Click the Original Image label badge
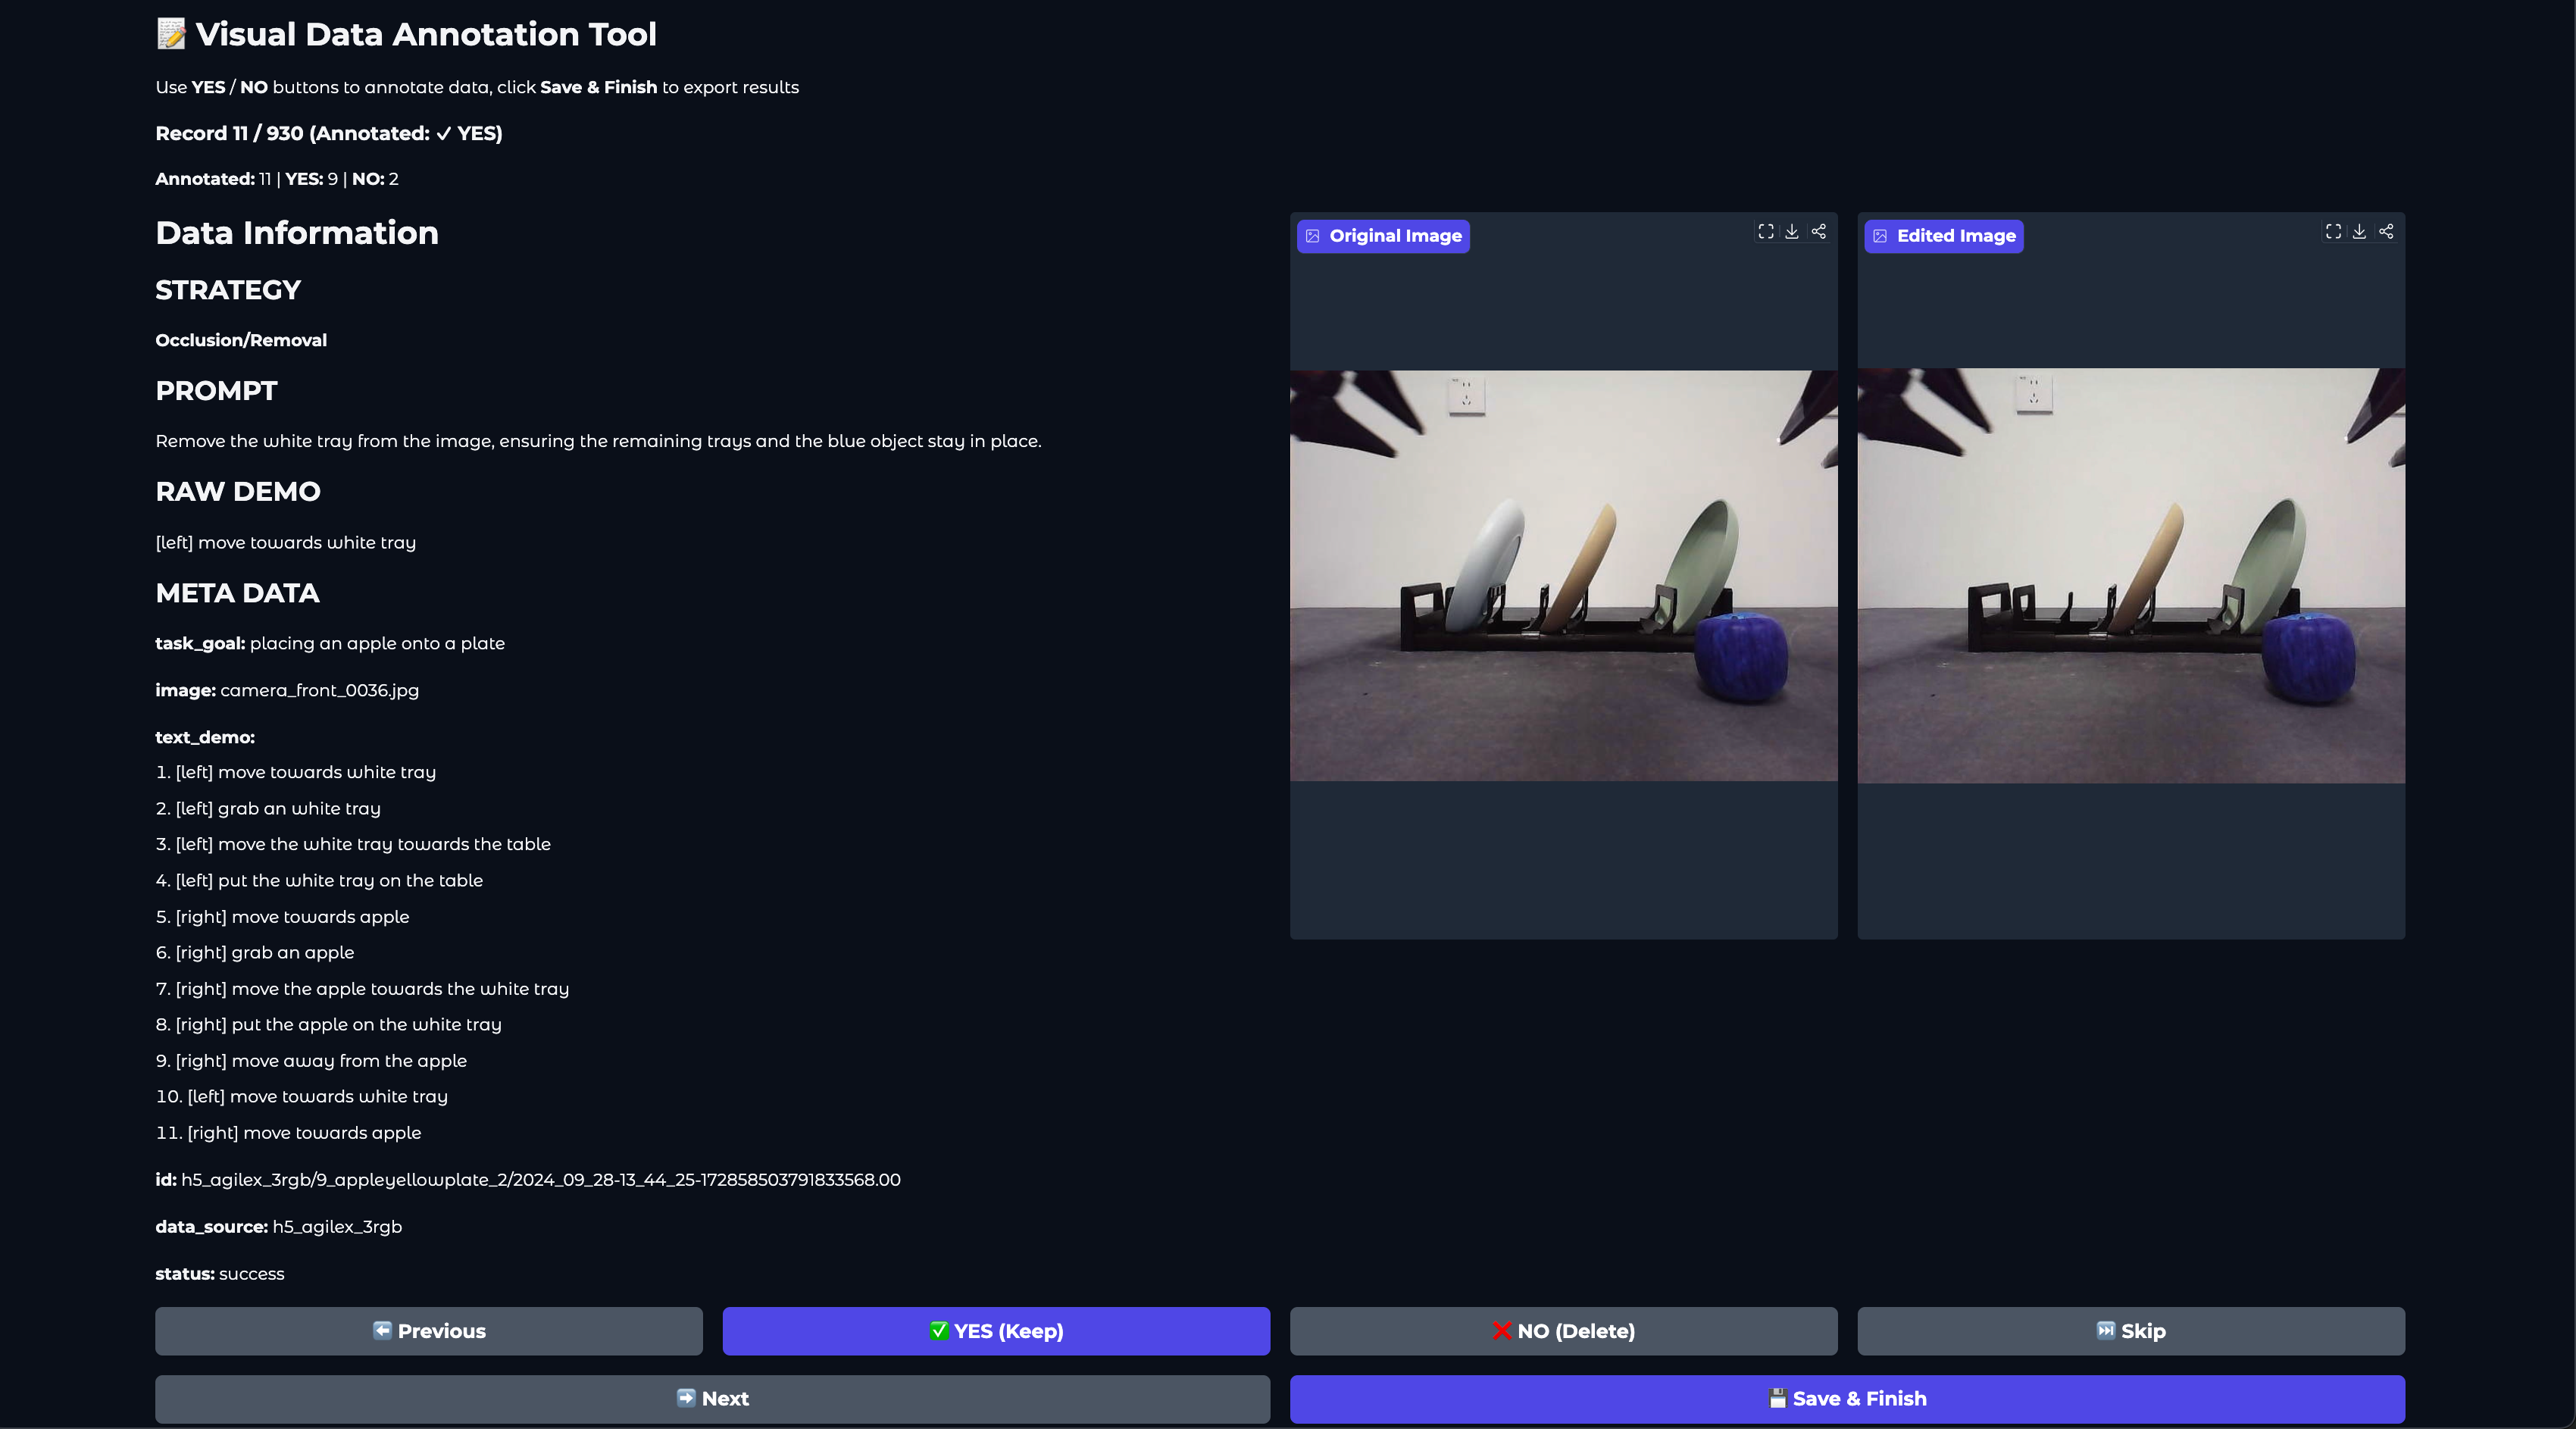Image resolution: width=2576 pixels, height=1429 pixels. tap(1383, 236)
